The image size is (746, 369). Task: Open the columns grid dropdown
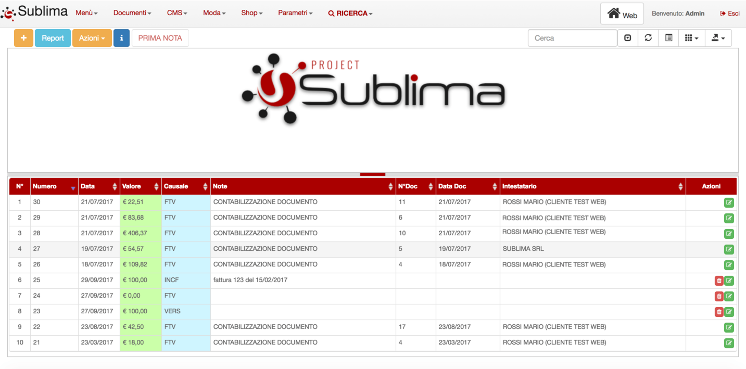[692, 38]
